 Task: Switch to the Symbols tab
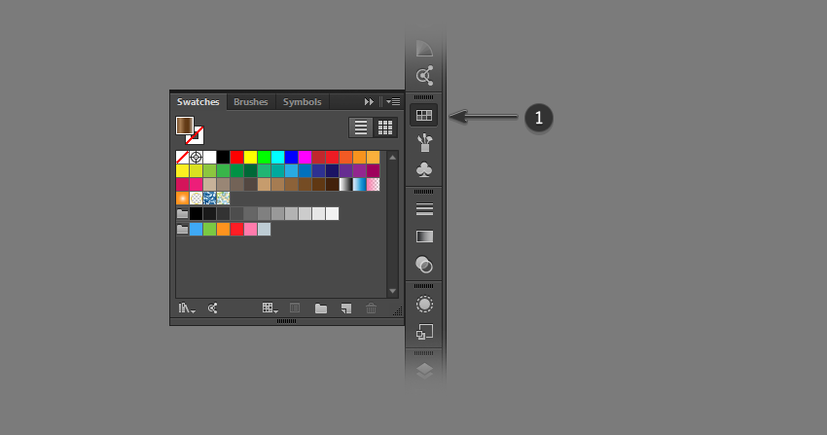tap(302, 101)
